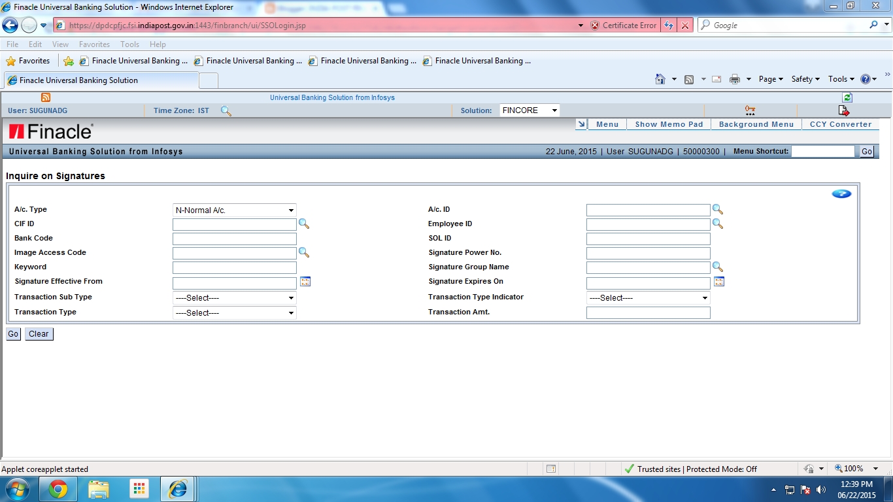The height and width of the screenshot is (502, 893).
Task: Click the Go button below the form
Action: click(x=13, y=334)
